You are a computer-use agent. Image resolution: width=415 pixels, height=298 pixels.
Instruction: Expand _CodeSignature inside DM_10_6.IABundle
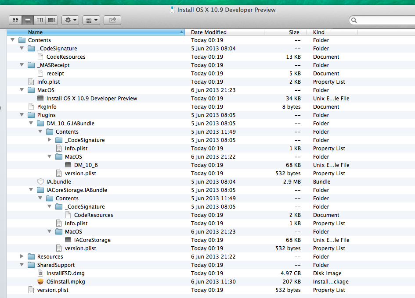point(50,140)
